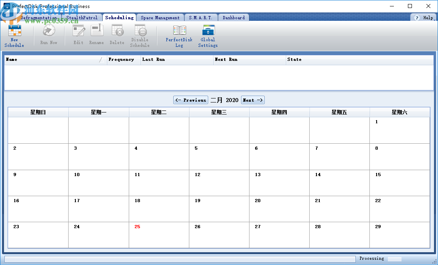
Task: Open the PerfectDisk Log
Action: click(x=179, y=36)
